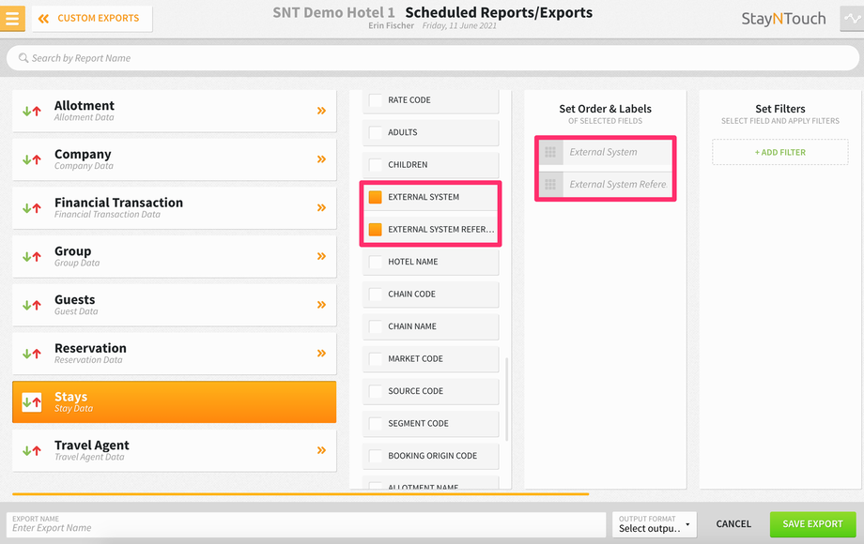Click Cancel button
Viewport: 864px width, 544px height.
pos(733,524)
